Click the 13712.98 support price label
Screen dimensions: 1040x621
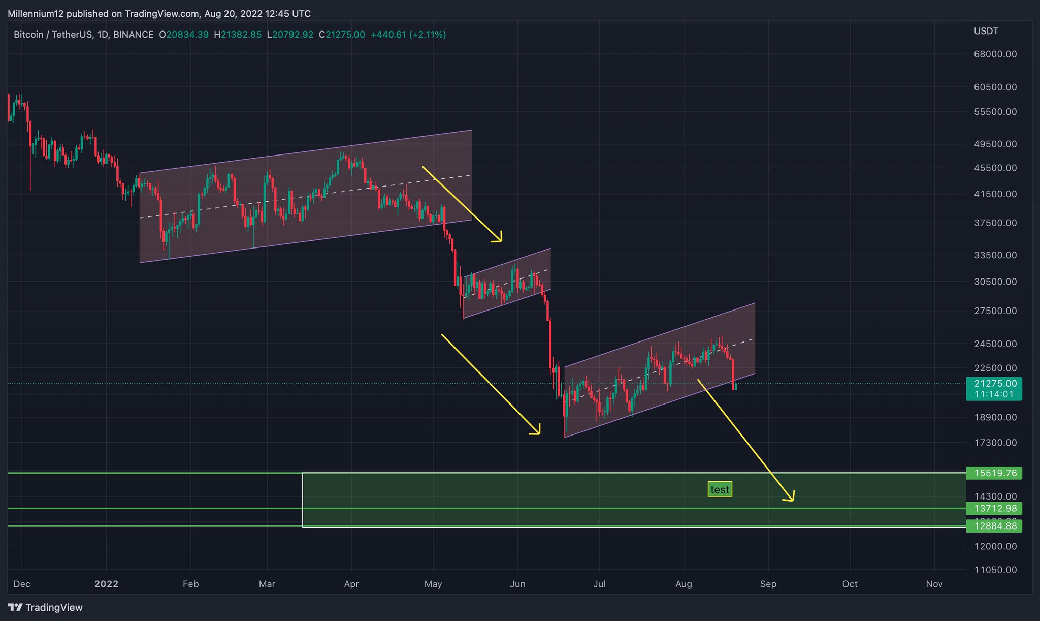tap(994, 508)
